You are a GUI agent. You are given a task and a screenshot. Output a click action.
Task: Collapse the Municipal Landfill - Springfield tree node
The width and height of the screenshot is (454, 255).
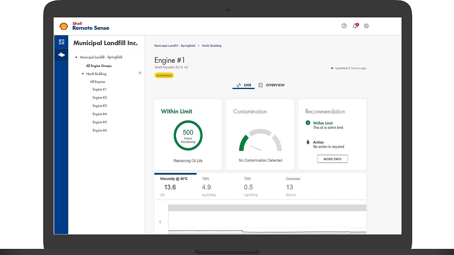[x=76, y=57]
